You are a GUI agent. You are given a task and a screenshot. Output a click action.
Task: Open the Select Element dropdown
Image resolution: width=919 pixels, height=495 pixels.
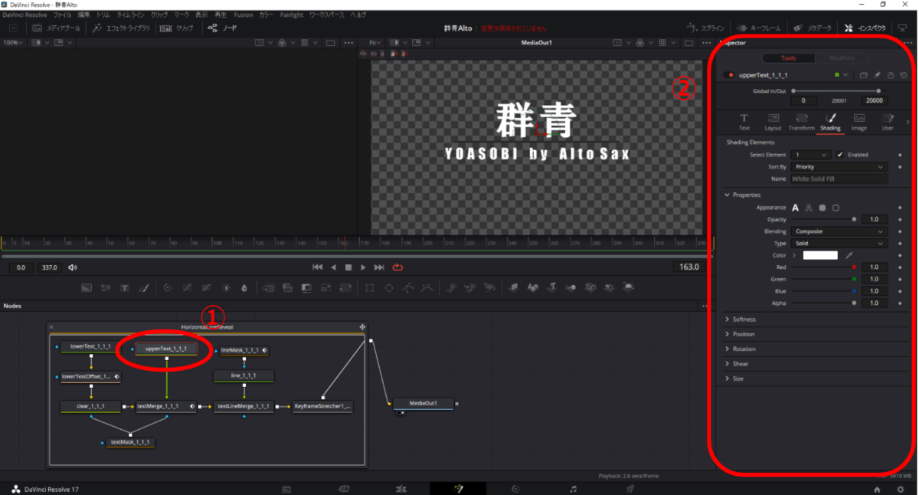(x=810, y=155)
